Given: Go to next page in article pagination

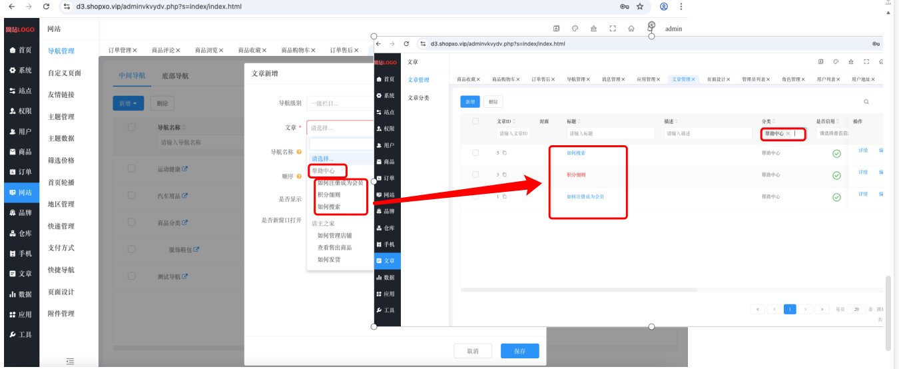Looking at the screenshot, I should pos(806,309).
